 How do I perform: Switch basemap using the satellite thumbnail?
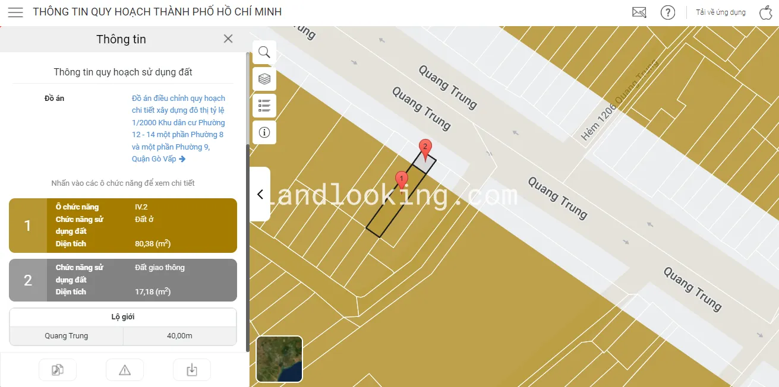(x=279, y=359)
